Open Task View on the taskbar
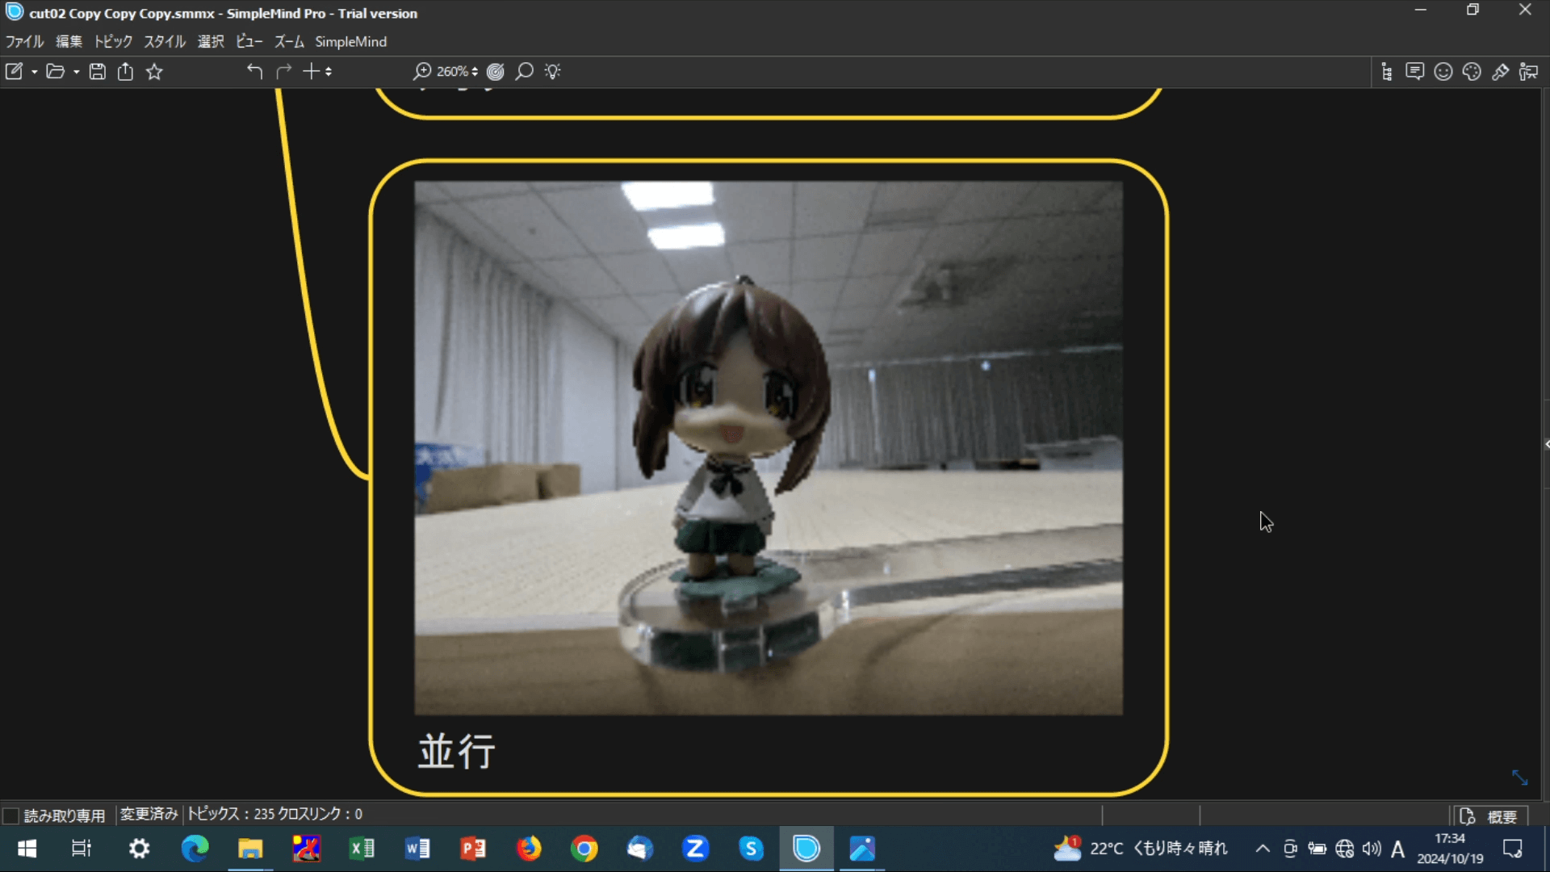The image size is (1550, 872). point(82,849)
